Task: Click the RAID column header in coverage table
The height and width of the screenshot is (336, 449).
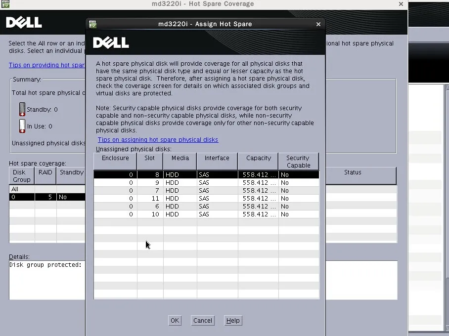Action: click(45, 176)
